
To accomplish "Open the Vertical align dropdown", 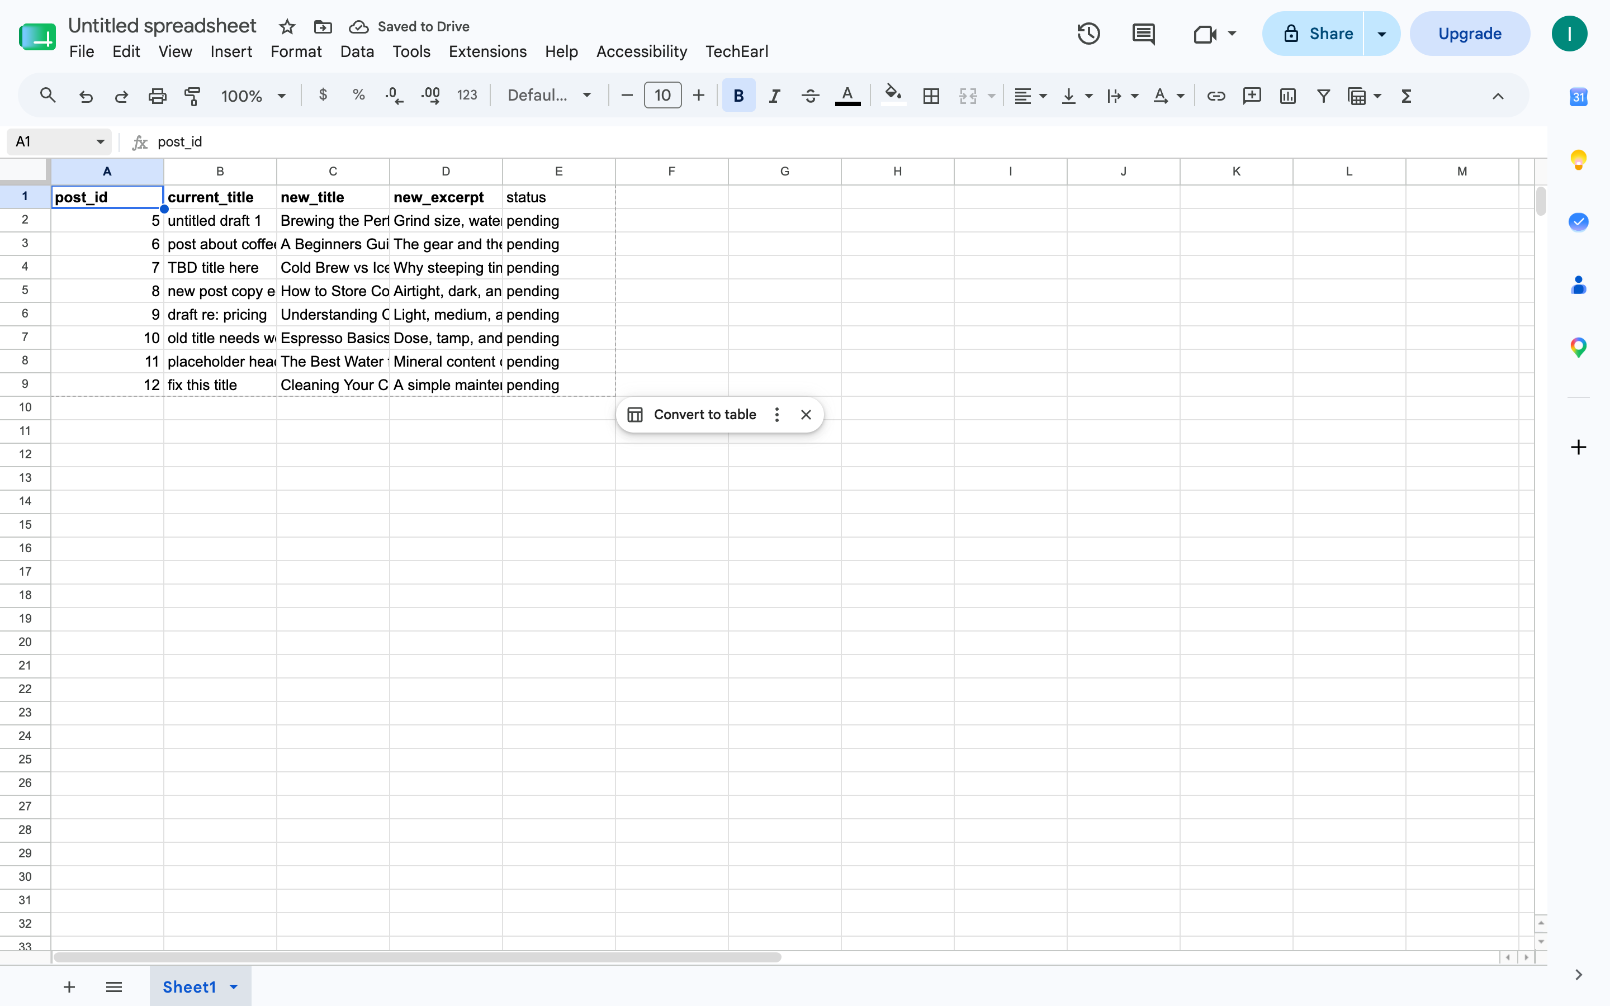I will (x=1077, y=96).
